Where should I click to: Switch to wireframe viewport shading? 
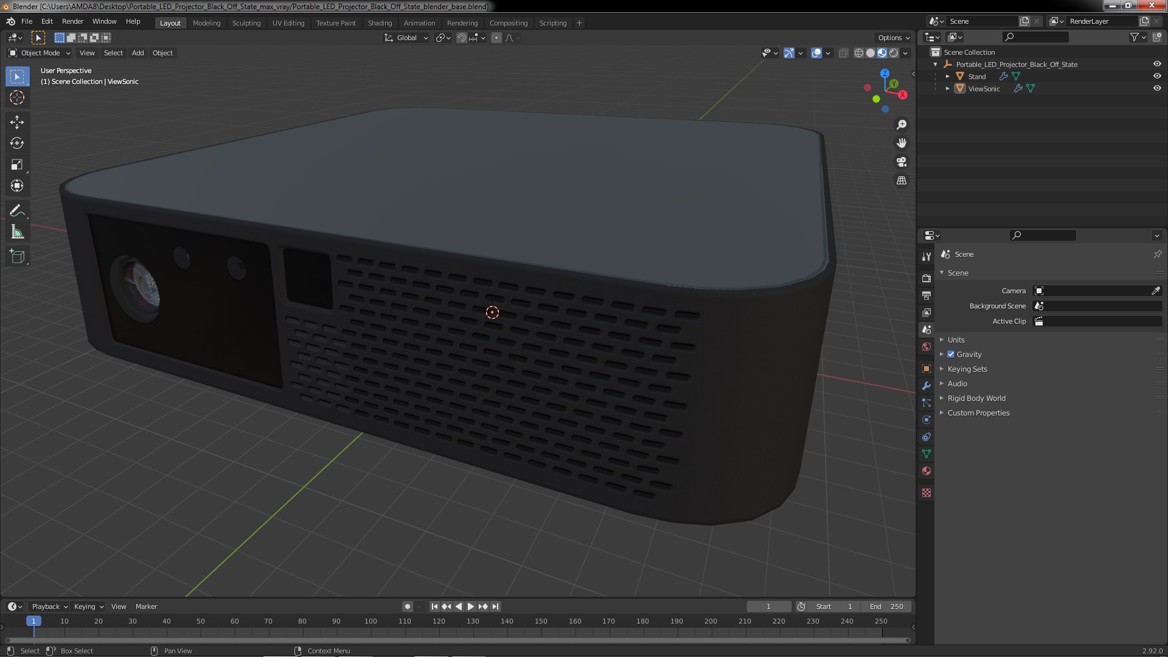point(858,53)
